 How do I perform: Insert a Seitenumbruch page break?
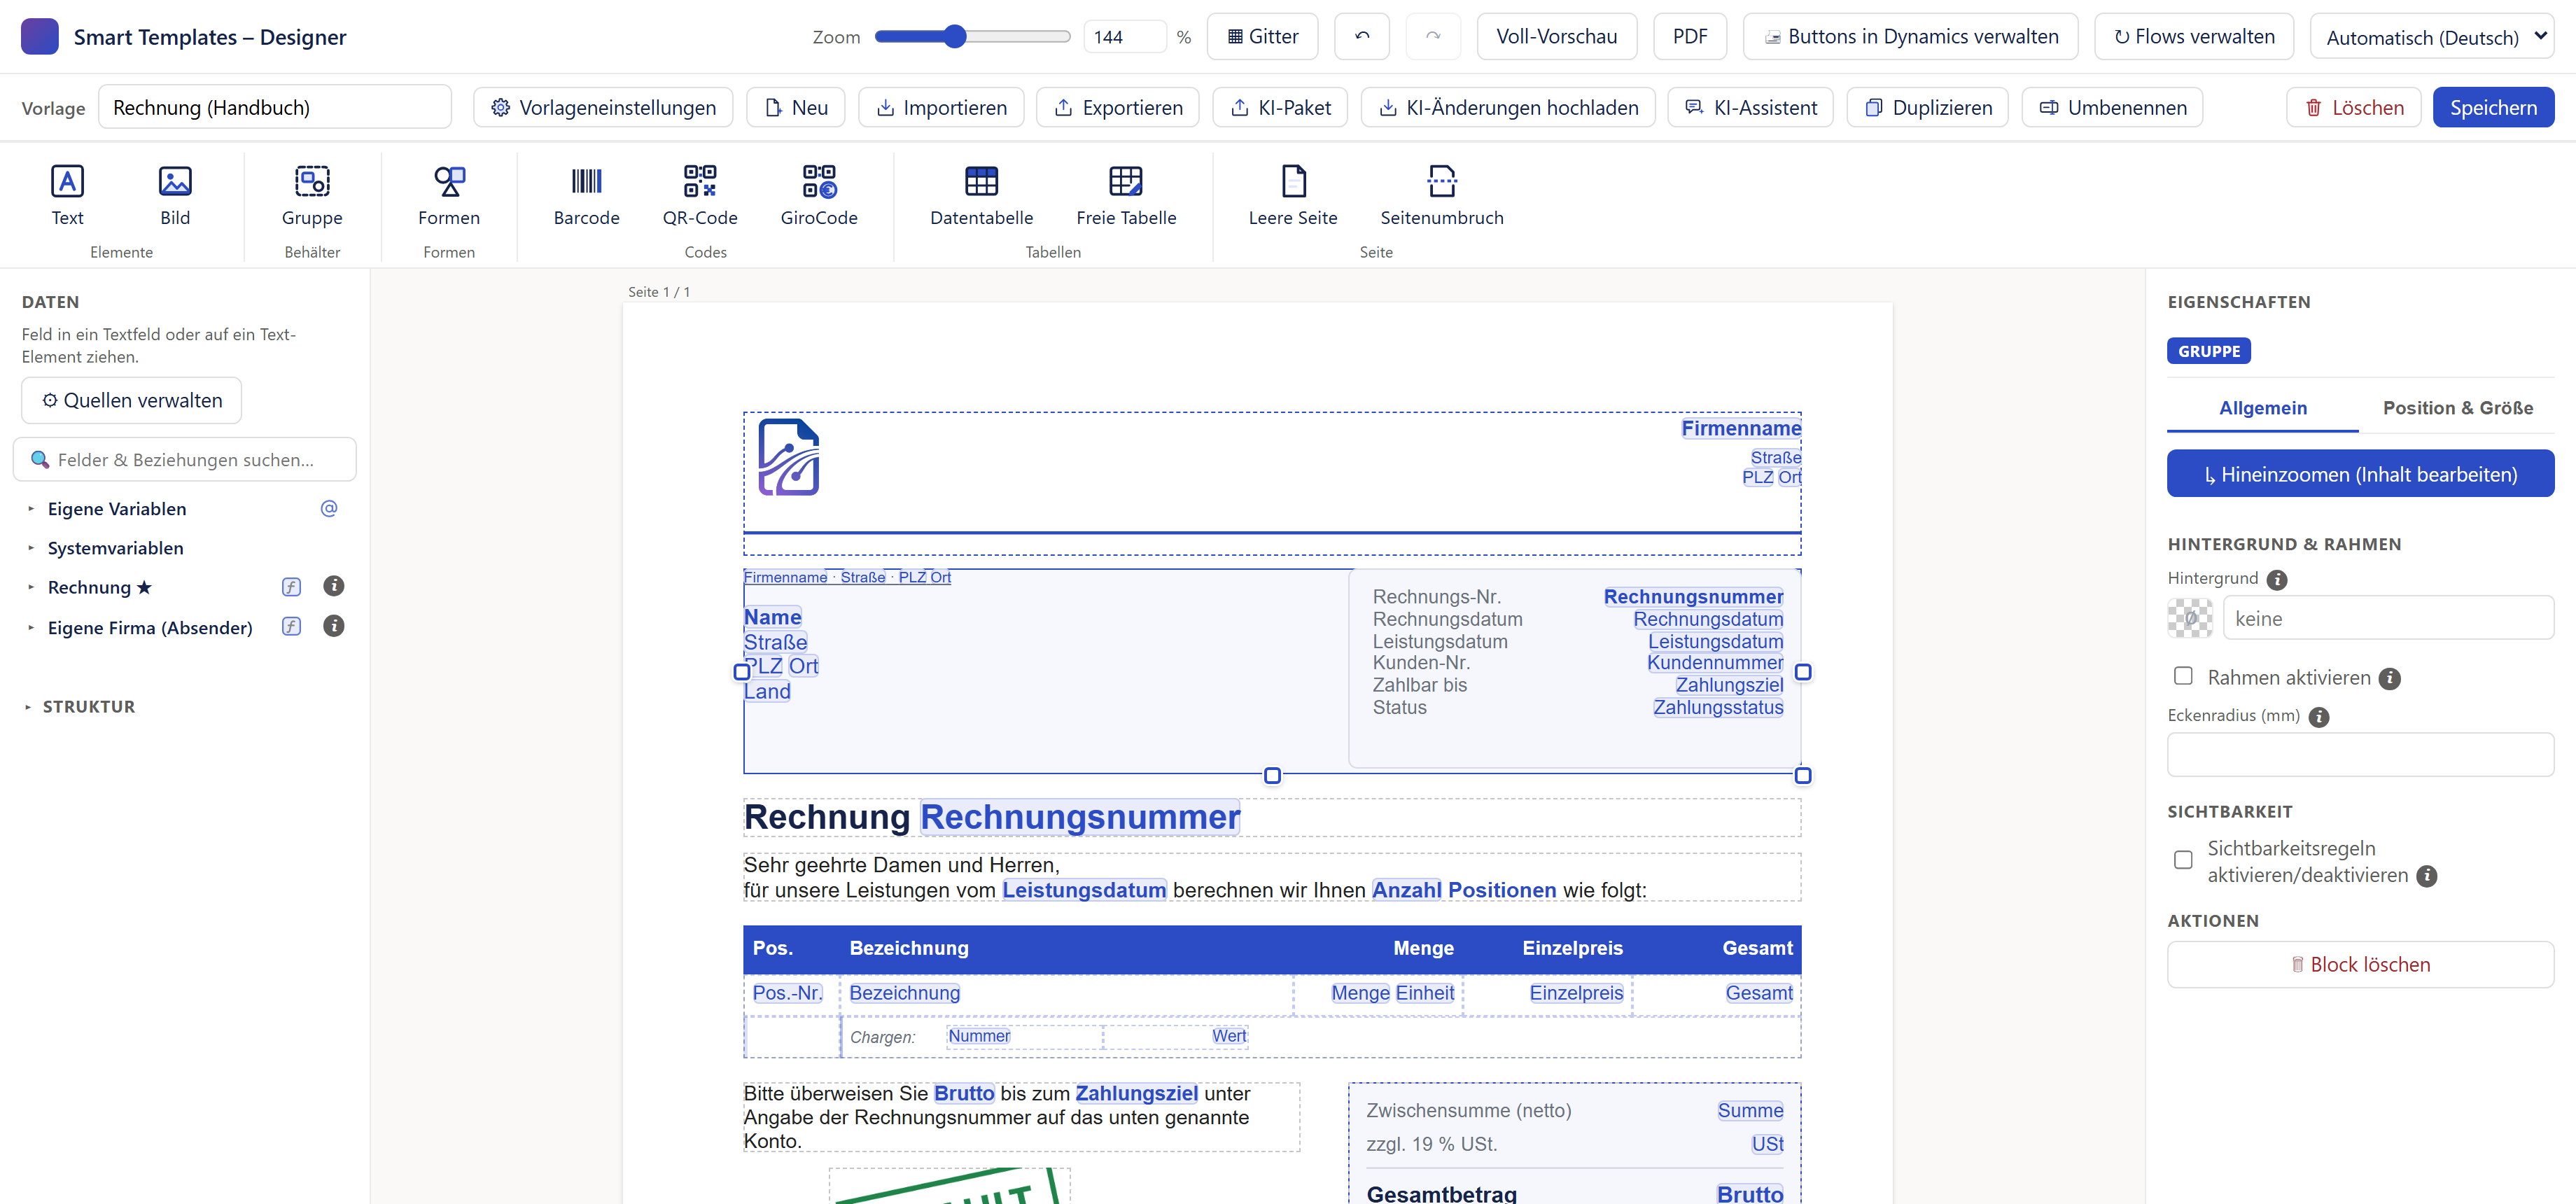1442,195
